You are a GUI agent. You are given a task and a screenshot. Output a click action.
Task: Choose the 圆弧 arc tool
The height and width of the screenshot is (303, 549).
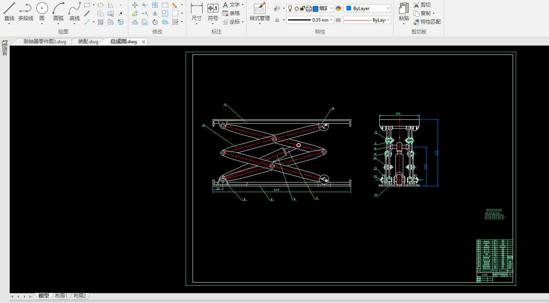[x=58, y=12]
